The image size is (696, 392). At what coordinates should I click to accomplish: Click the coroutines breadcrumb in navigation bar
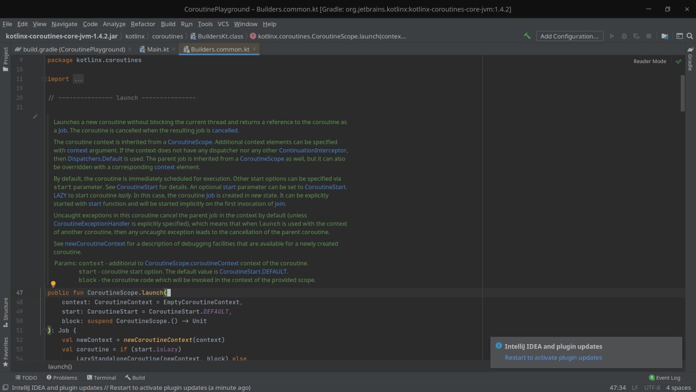pos(167,36)
